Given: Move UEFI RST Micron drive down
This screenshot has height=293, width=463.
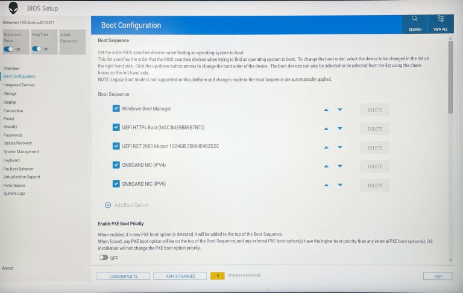Looking at the screenshot, I should pos(339,147).
